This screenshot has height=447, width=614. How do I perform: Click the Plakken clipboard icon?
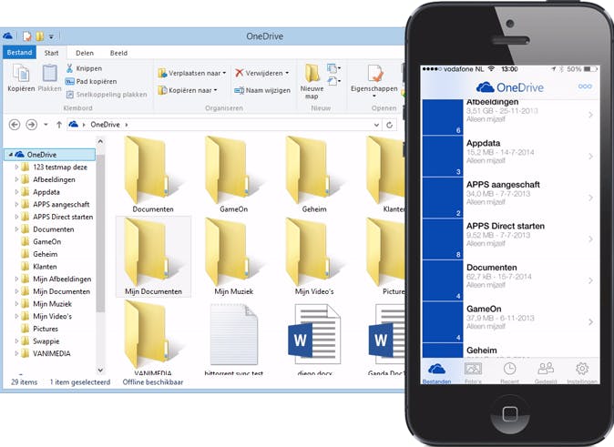(x=50, y=78)
